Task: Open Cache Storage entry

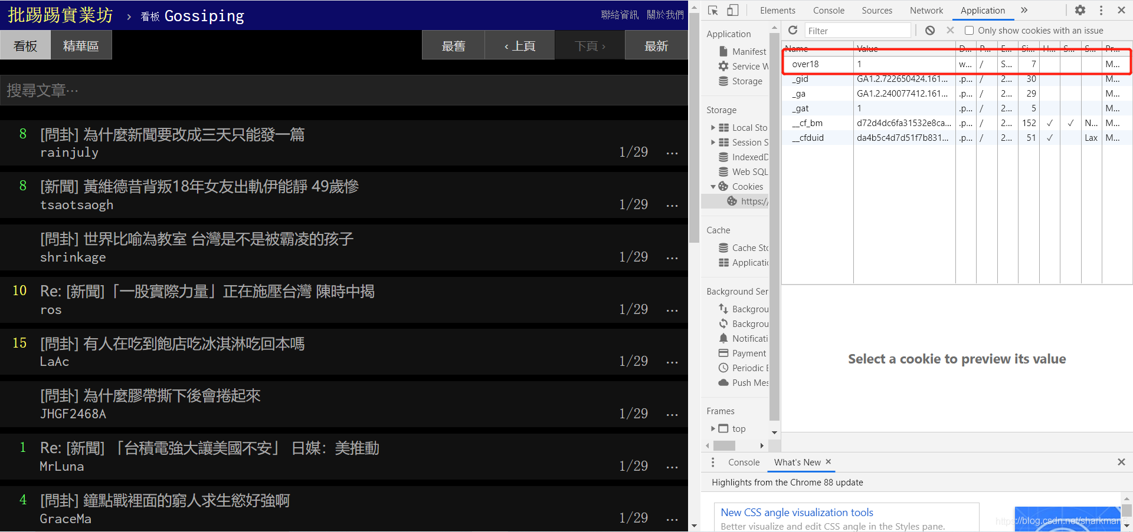Action: tap(744, 248)
